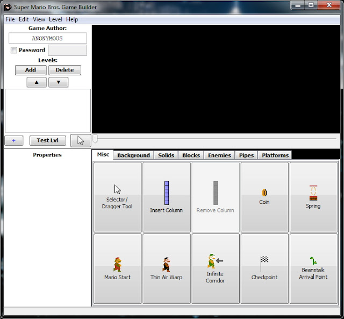This screenshot has height=319, width=344.
Task: Click the Password text field
Action: [x=67, y=50]
